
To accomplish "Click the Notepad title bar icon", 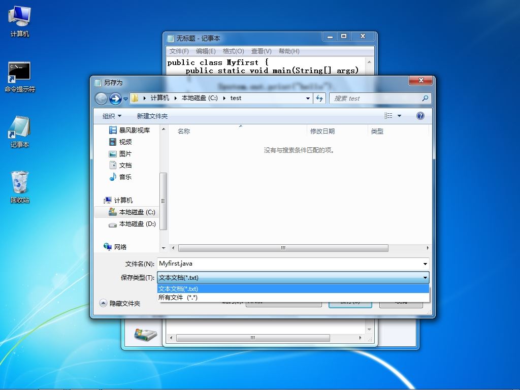I will point(171,39).
